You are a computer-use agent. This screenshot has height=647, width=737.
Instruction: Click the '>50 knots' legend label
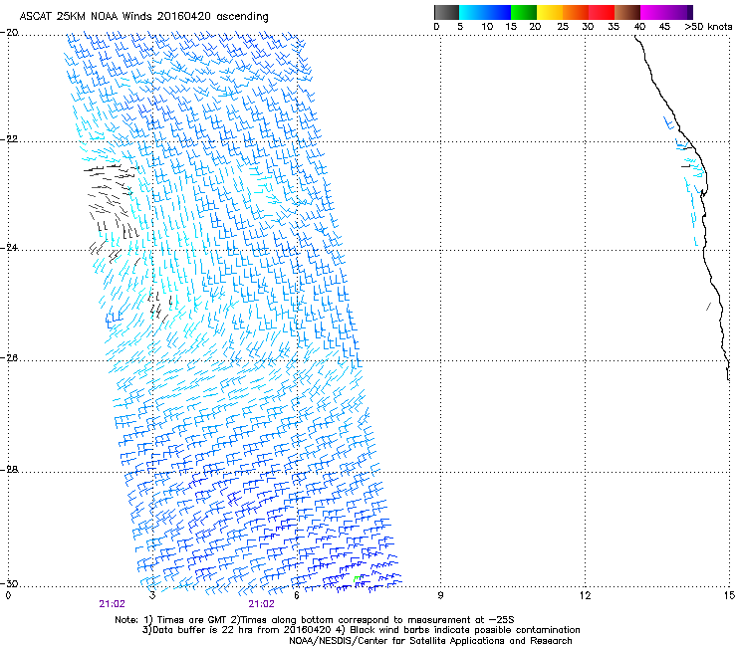[x=708, y=27]
